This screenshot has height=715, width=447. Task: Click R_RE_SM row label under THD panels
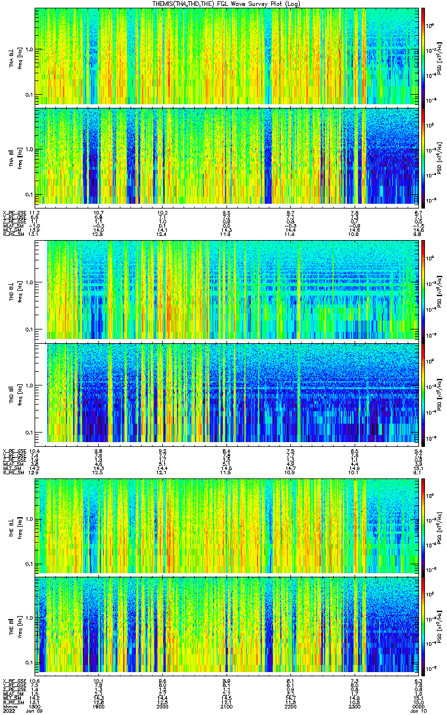point(13,471)
